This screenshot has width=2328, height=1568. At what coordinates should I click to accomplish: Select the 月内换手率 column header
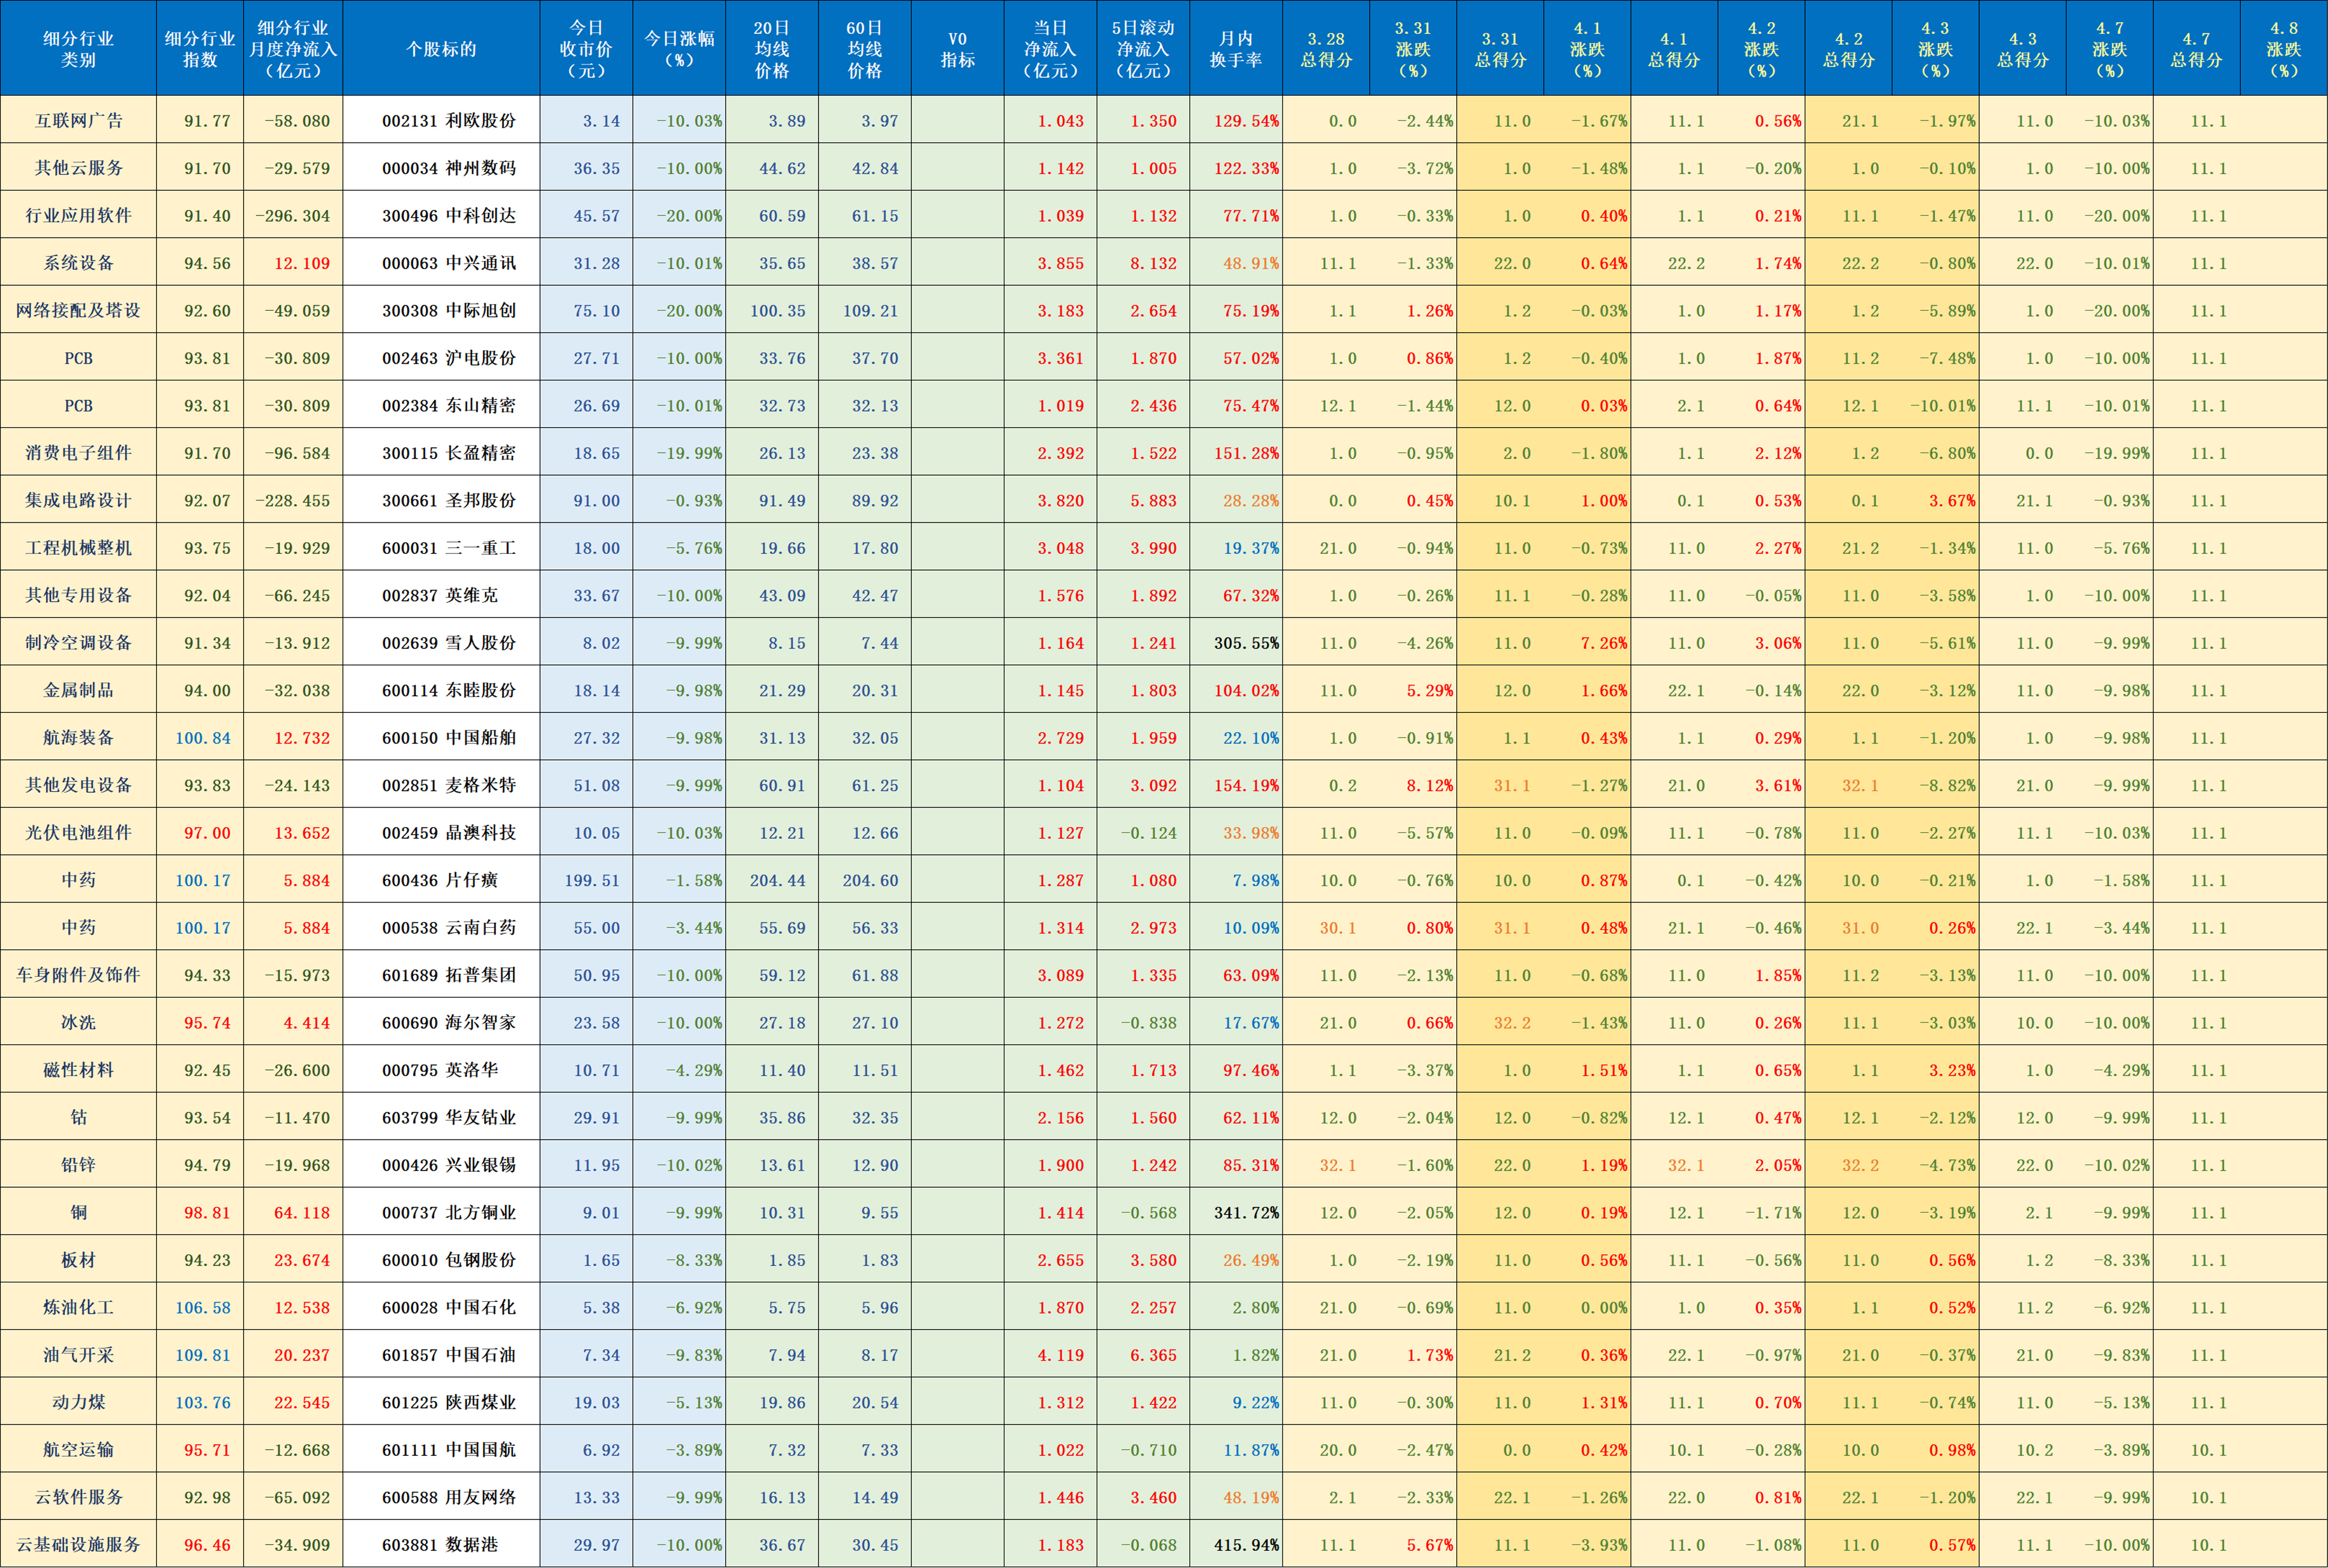click(x=1236, y=49)
